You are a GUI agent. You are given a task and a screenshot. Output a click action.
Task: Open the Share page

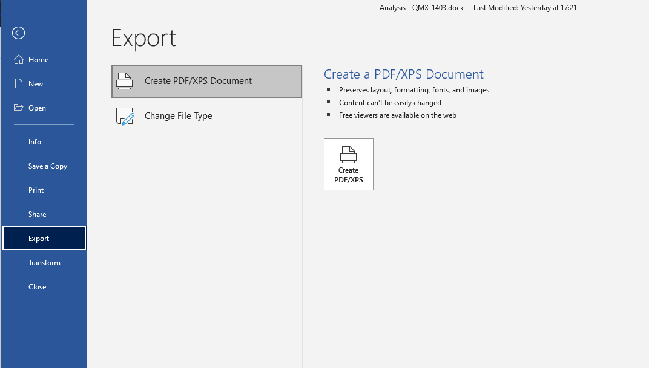coord(44,215)
